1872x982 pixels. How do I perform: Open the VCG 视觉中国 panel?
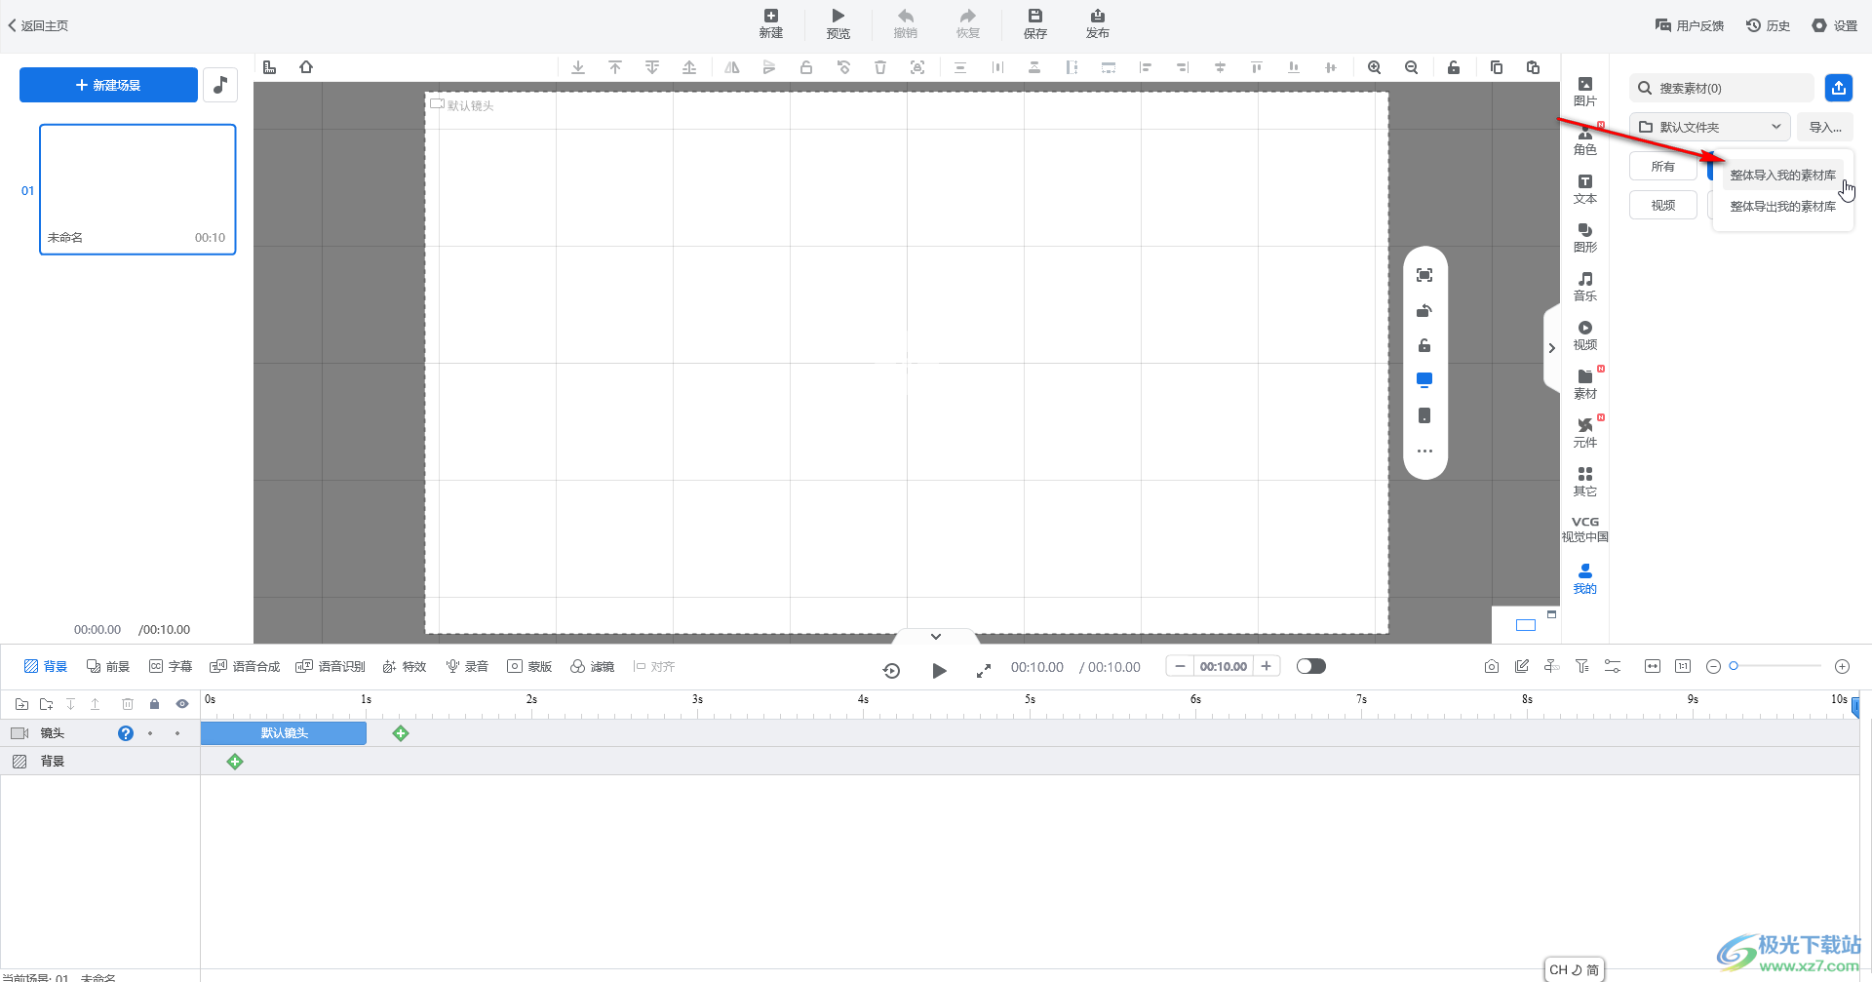point(1584,529)
